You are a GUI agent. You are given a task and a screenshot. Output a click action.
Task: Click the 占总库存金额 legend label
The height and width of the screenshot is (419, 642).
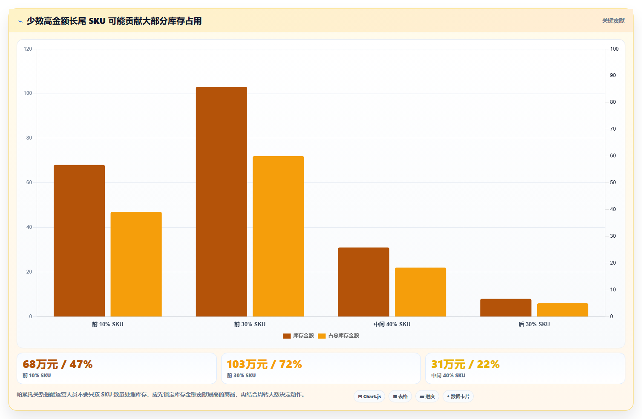tap(343, 336)
